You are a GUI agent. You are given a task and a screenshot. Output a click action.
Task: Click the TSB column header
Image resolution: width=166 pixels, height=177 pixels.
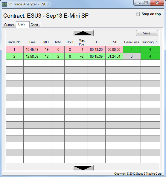coord(114,42)
